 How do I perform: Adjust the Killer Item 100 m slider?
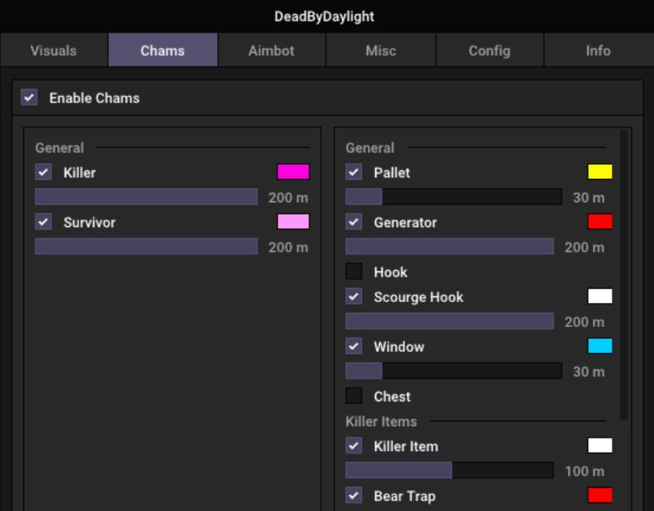point(449,471)
